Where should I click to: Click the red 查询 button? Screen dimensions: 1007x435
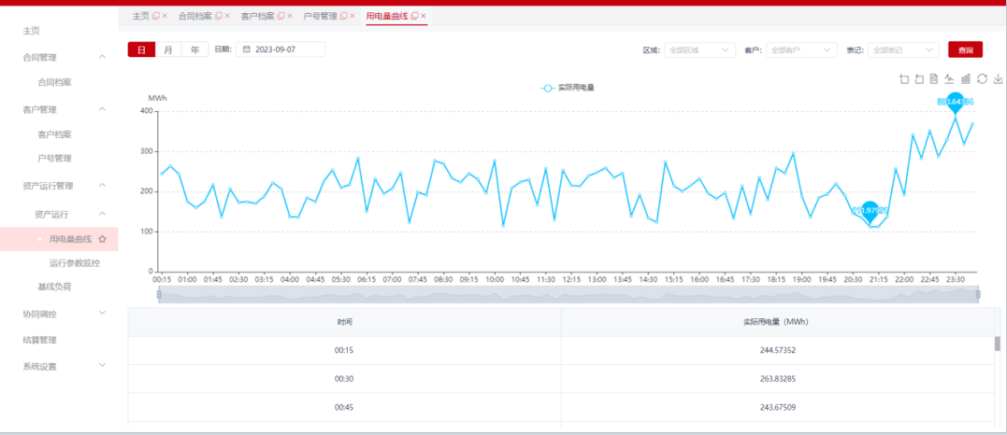pos(965,50)
